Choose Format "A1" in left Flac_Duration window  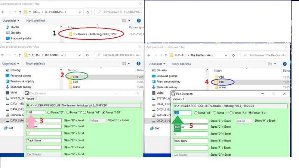(x=85, y=113)
